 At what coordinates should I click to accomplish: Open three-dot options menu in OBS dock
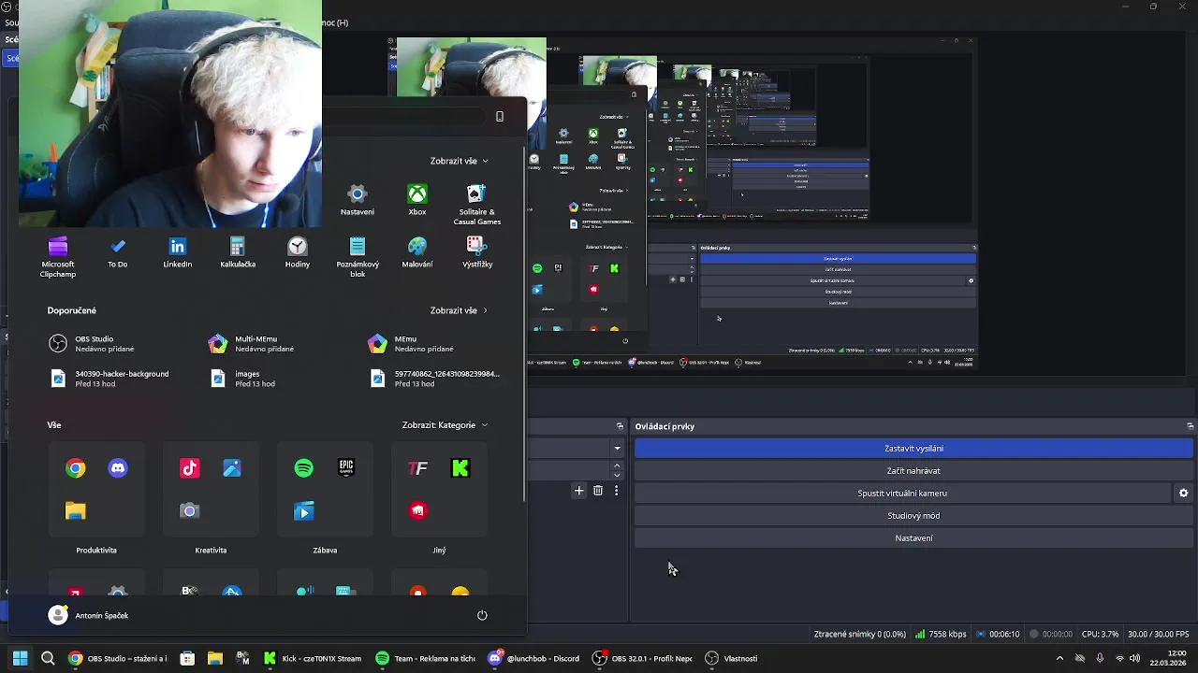pos(616,491)
